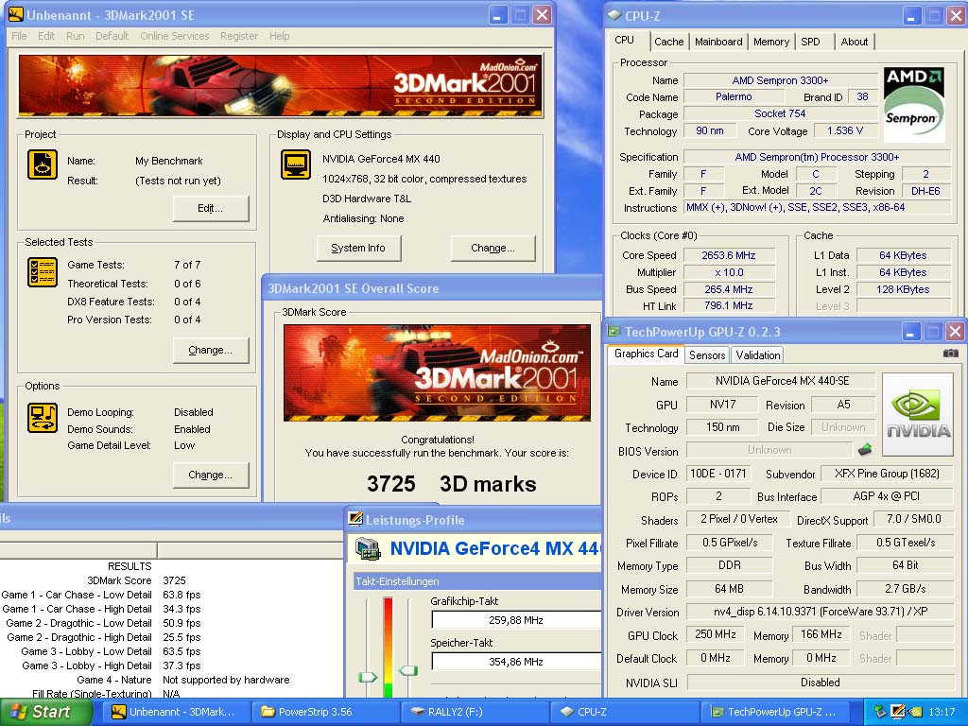This screenshot has width=968, height=726.
Task: Open RALLY2 (F:) taskbar window
Action: point(475,712)
